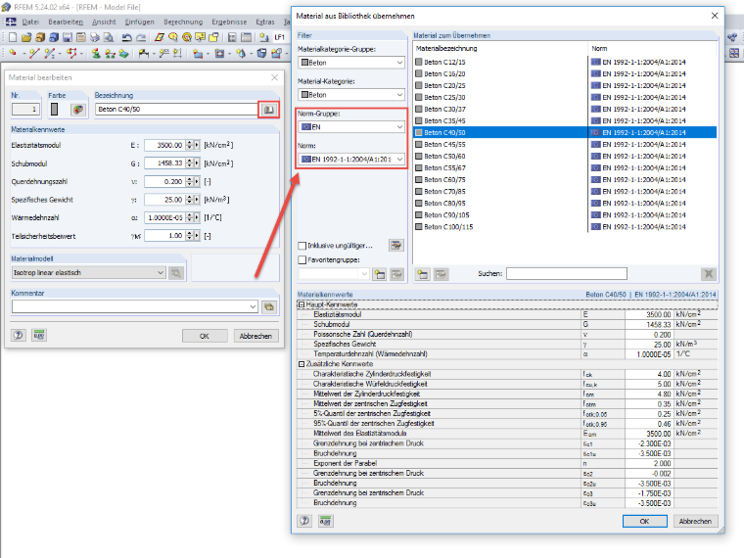The width and height of the screenshot is (744, 558).
Task: Open Datei menu
Action: (30, 22)
